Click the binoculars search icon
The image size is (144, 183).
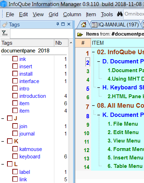tap(120, 14)
